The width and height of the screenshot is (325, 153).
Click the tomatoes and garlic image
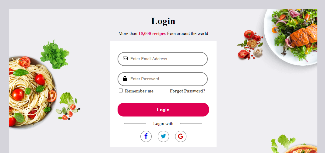tap(250, 45)
